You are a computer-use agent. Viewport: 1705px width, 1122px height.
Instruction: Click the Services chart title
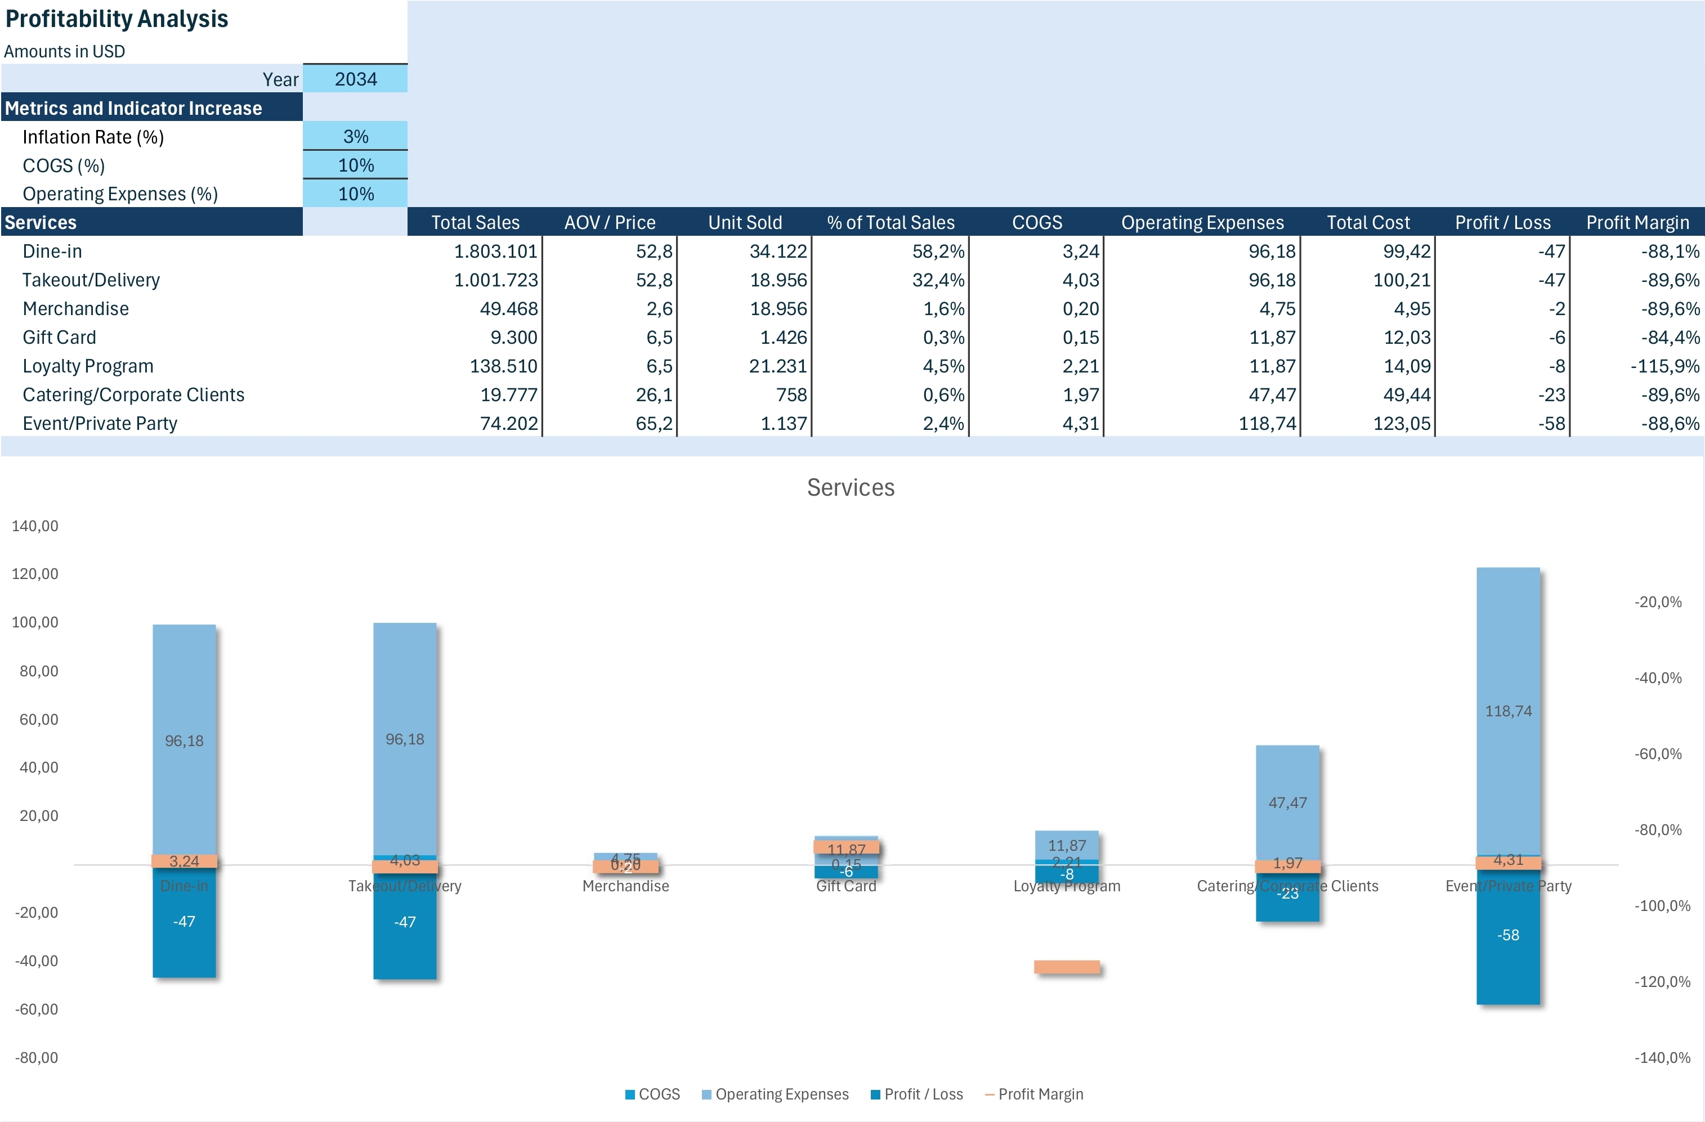click(851, 488)
